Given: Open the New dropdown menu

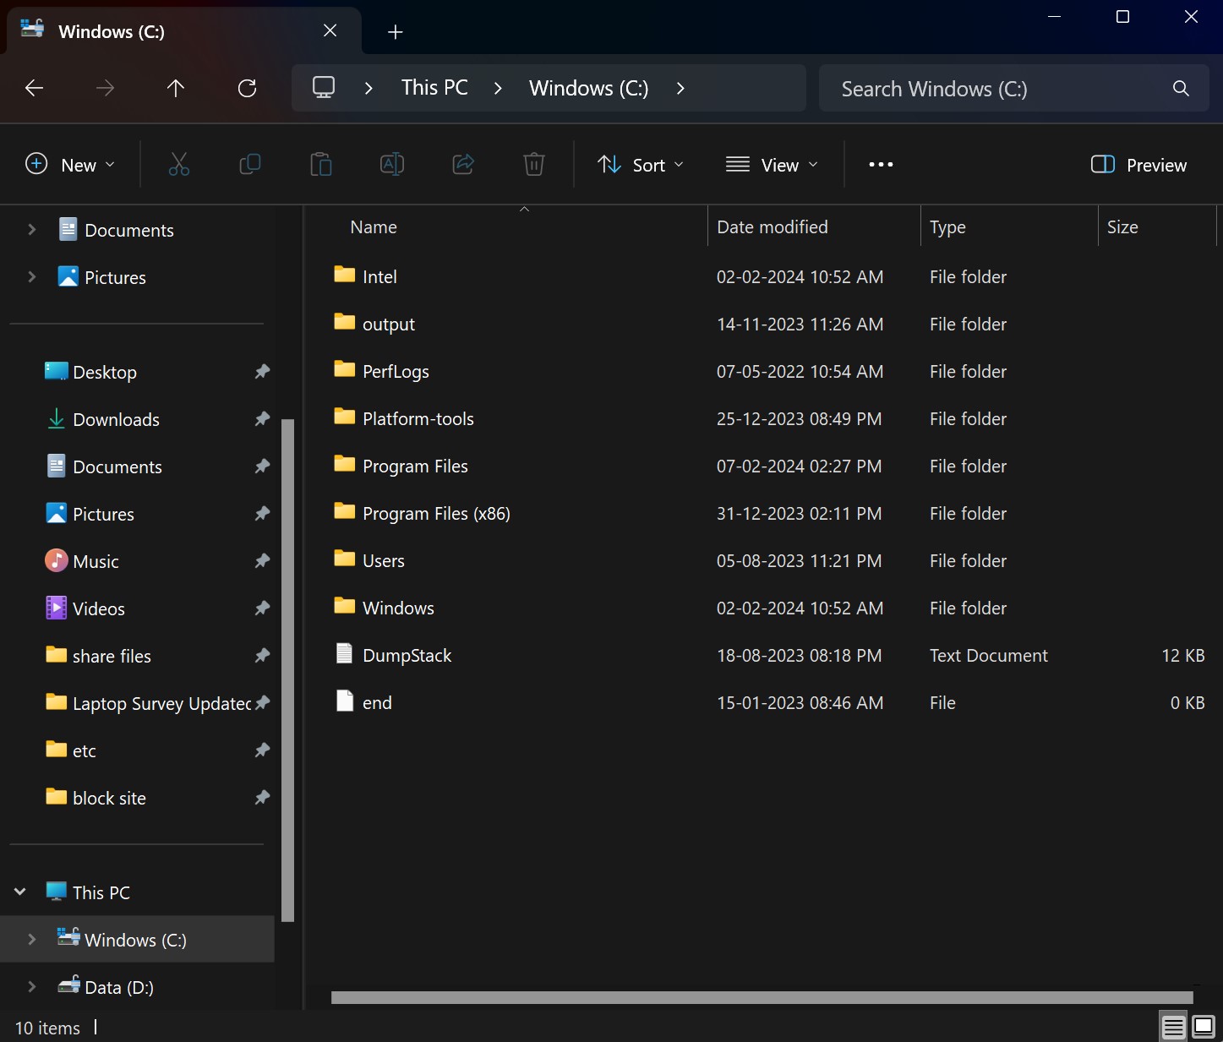Looking at the screenshot, I should tap(70, 165).
